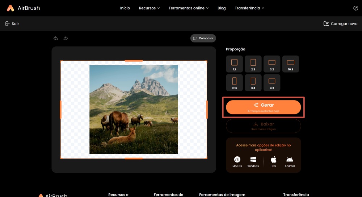Click the left edge crop handle
Screen dimensions: 362x197
coord(61,110)
